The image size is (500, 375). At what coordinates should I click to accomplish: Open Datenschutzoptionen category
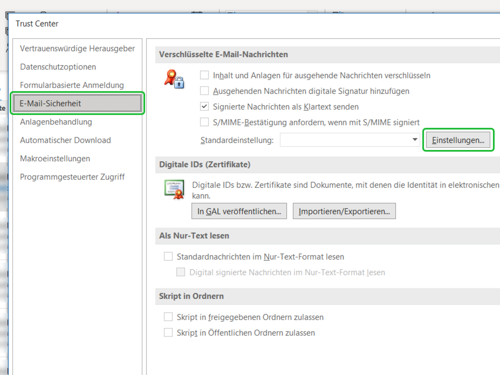coord(58,67)
